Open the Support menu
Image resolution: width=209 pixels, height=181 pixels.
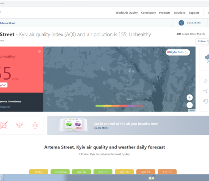194,13
